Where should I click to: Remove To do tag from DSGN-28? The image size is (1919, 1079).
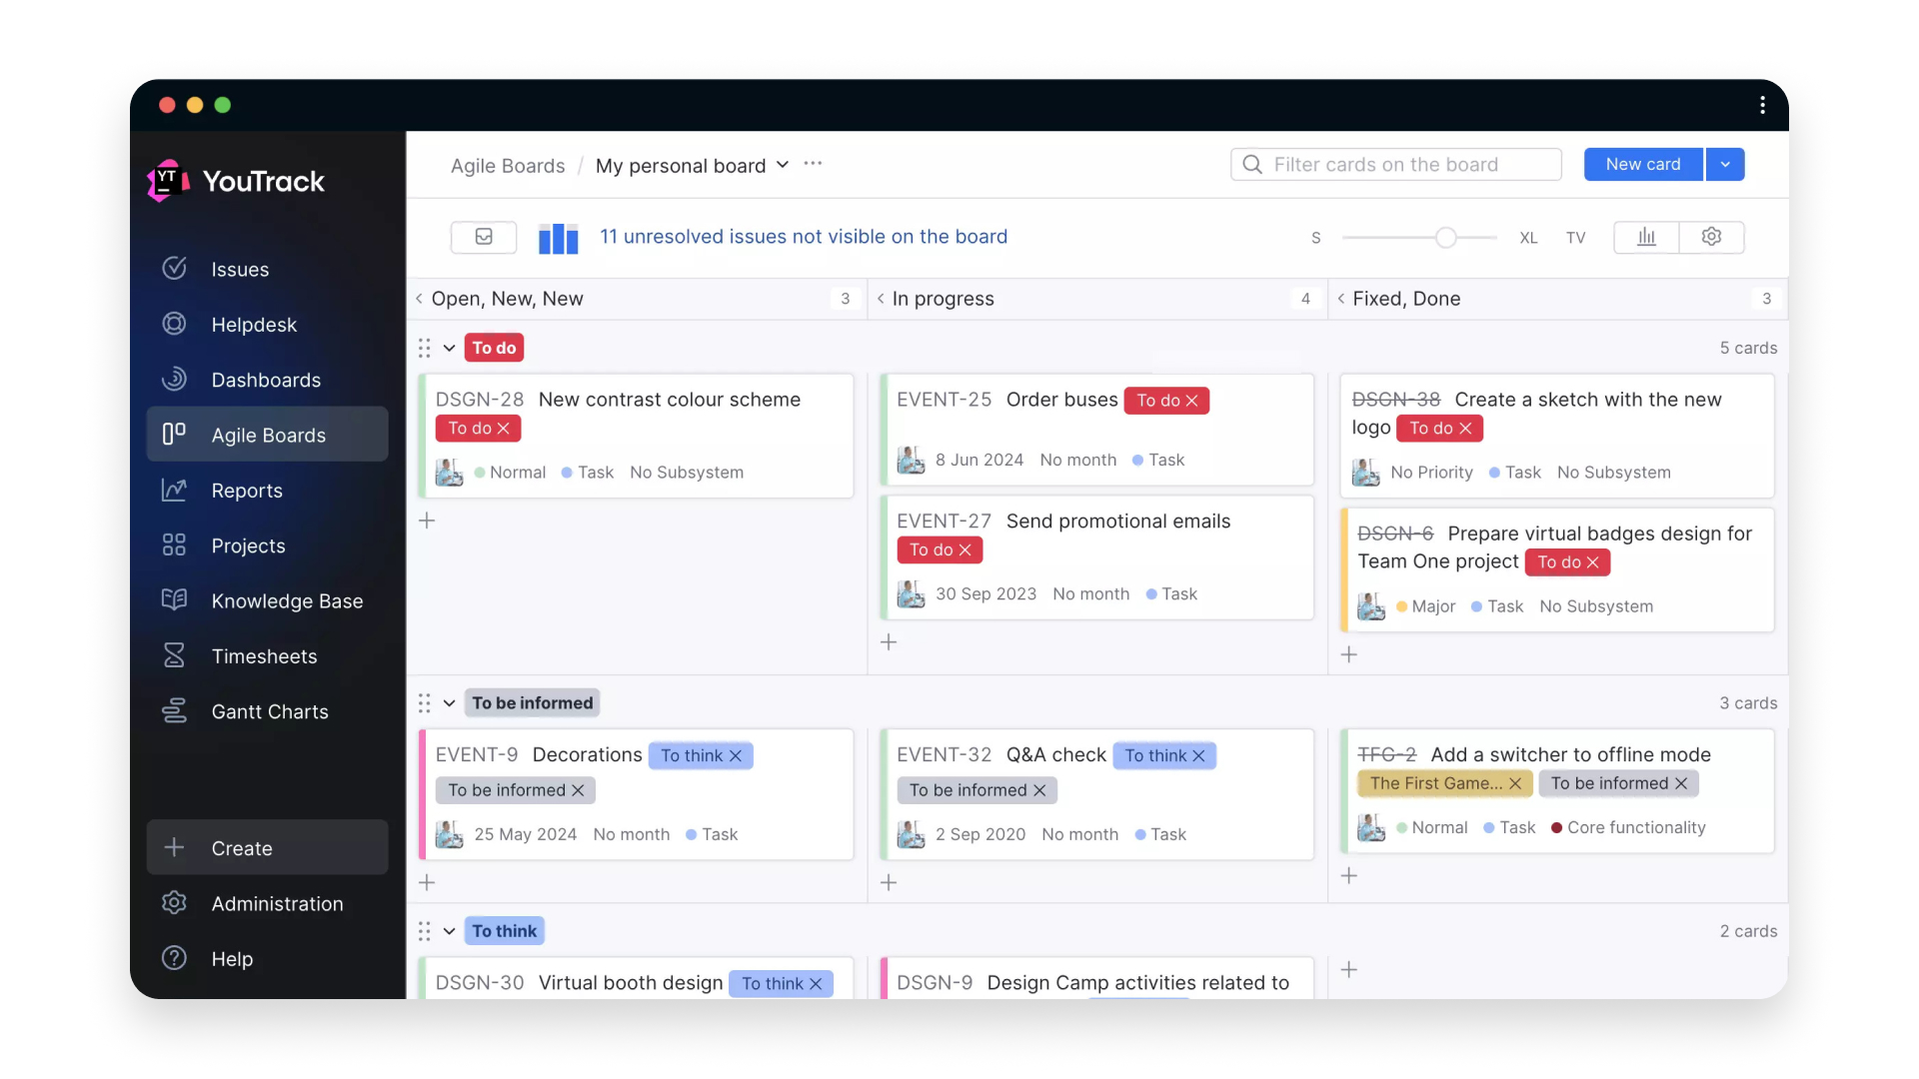point(504,429)
